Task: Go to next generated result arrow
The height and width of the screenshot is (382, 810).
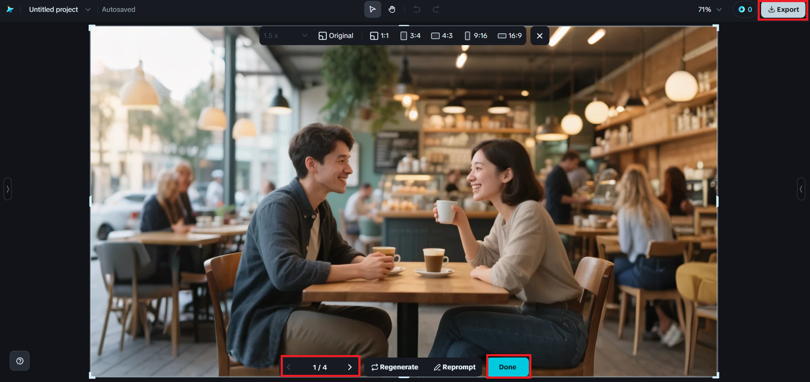Action: coord(349,367)
